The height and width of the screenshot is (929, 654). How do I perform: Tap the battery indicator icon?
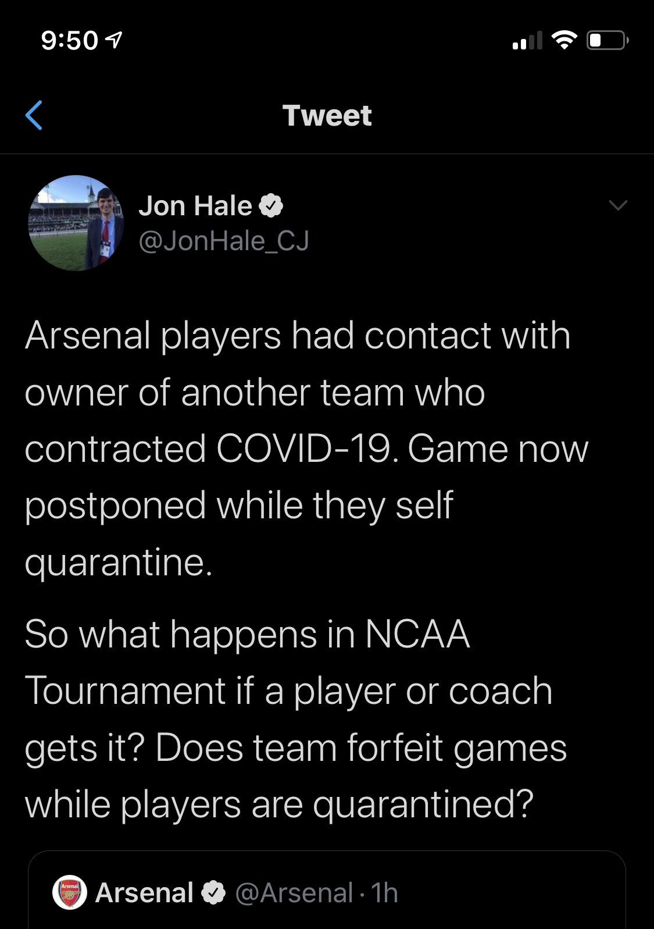pyautogui.click(x=607, y=40)
